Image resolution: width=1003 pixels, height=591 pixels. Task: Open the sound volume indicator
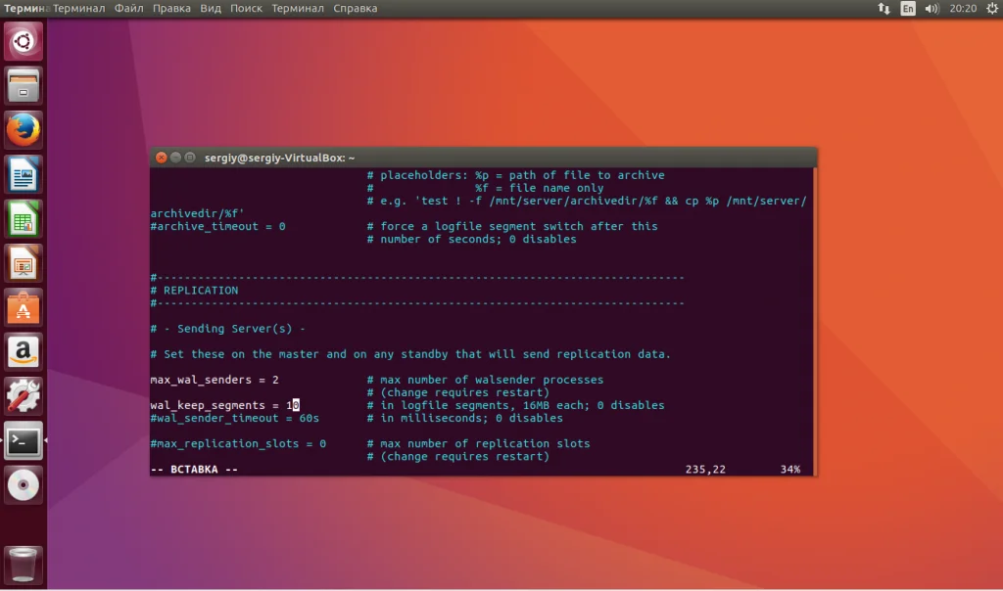(931, 8)
